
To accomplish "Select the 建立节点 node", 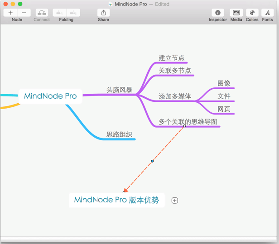I will tap(172, 58).
